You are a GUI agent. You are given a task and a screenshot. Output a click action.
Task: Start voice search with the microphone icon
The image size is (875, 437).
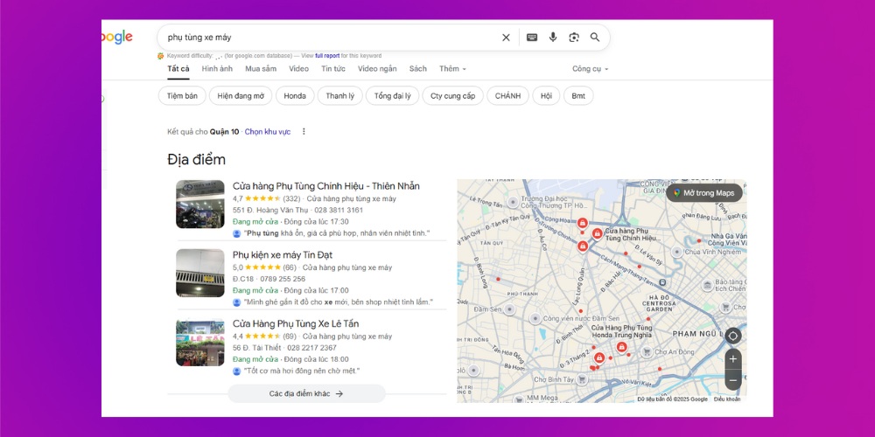click(x=552, y=38)
